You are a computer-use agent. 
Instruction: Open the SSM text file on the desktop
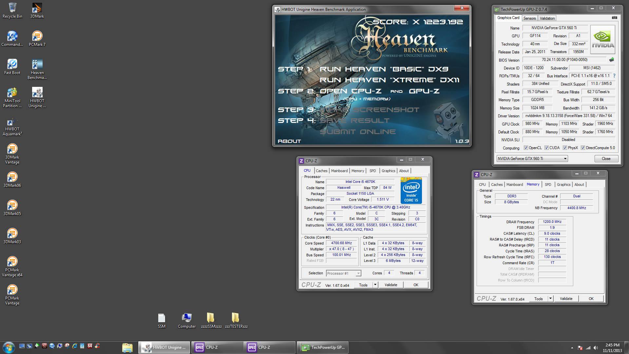click(162, 321)
